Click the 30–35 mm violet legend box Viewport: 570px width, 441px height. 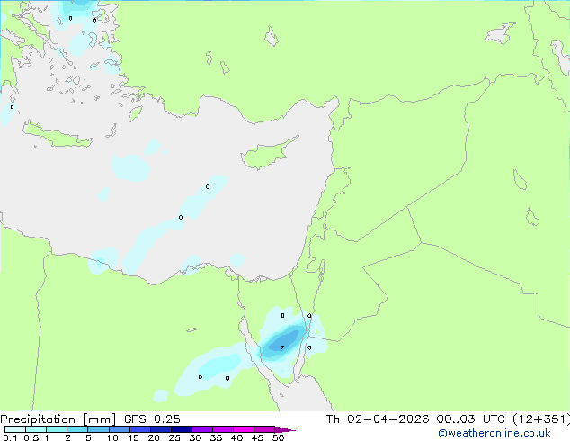202,429
